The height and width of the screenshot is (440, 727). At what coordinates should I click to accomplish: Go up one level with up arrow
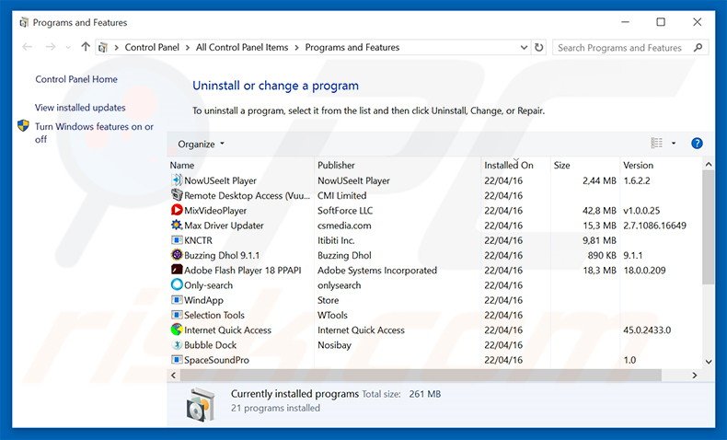[x=86, y=47]
